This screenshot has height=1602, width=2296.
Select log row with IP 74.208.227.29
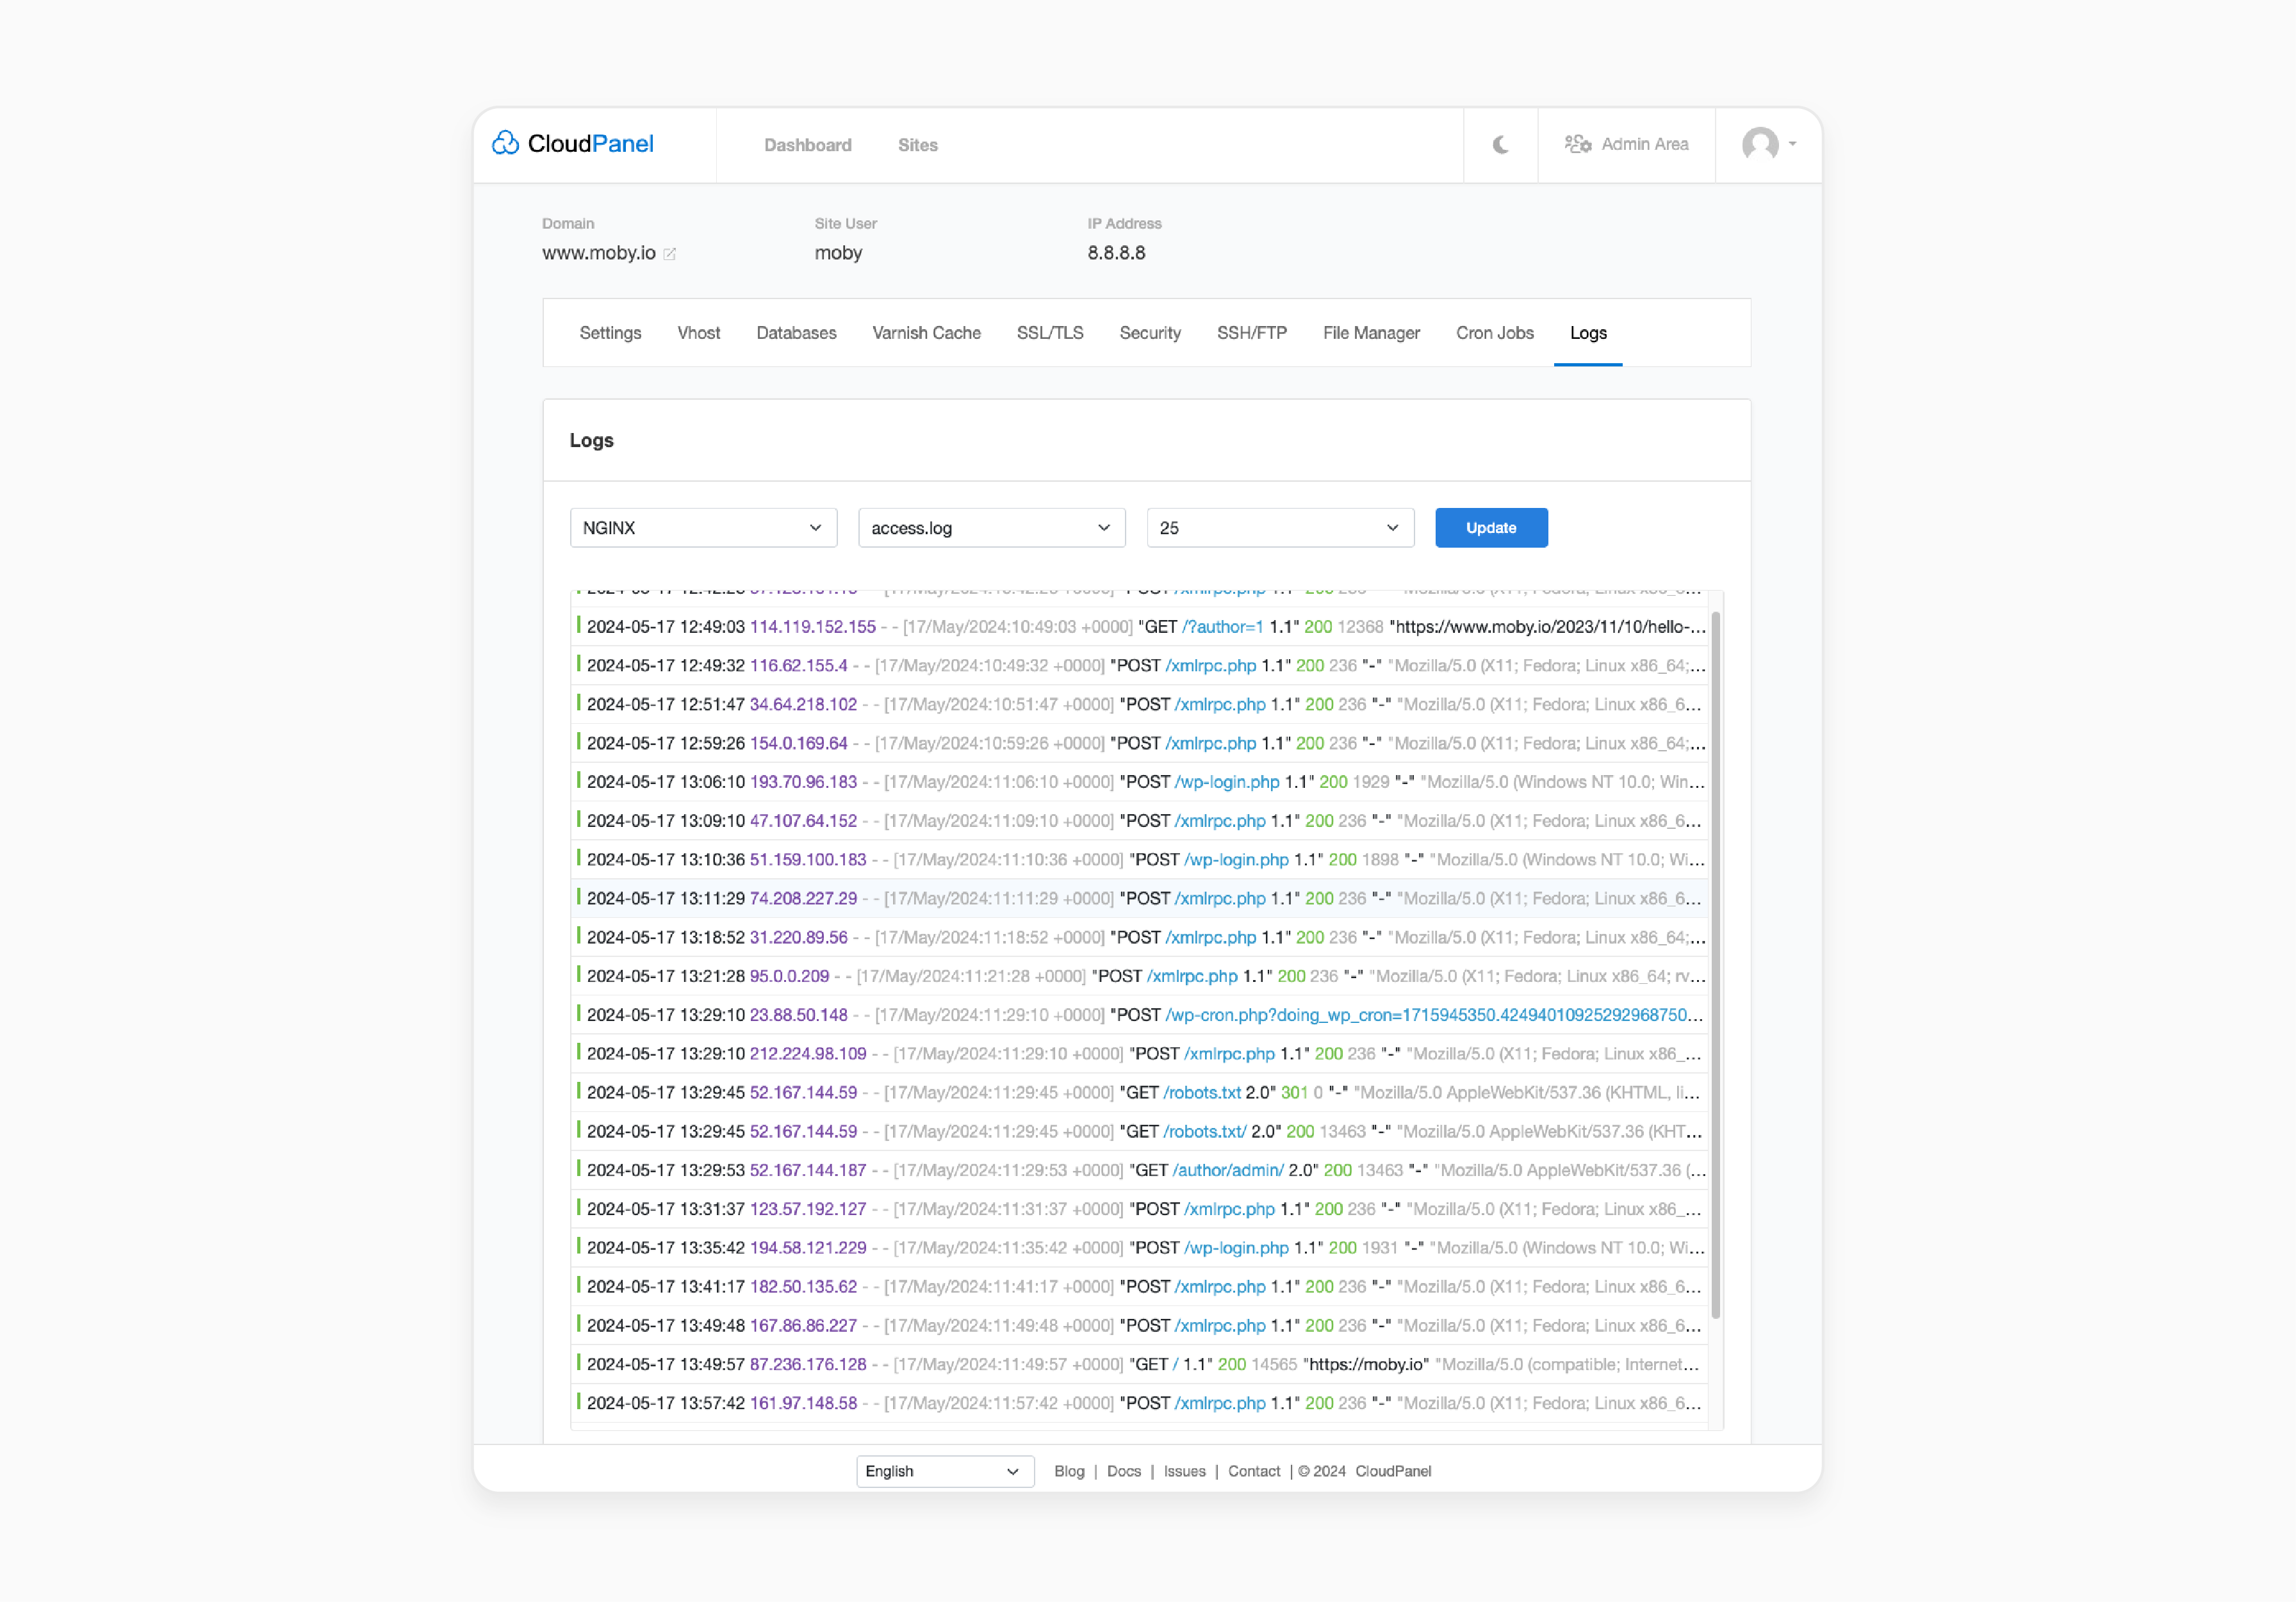pos(1140,899)
